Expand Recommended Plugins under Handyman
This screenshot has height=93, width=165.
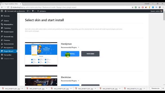coord(70,48)
